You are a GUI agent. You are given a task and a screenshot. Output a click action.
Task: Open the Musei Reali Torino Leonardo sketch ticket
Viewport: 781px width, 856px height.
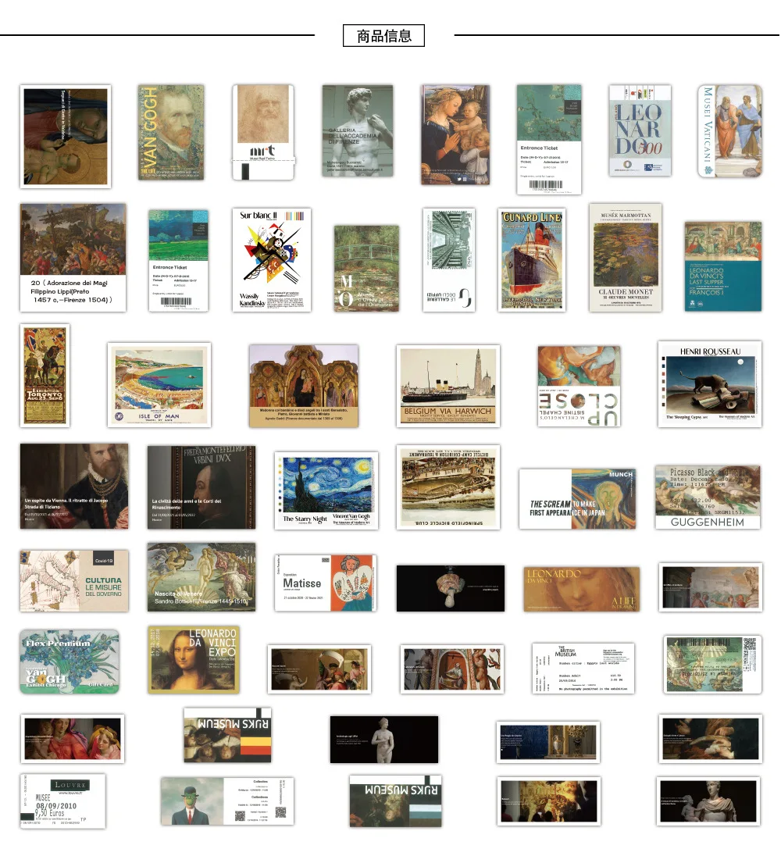[x=263, y=132]
